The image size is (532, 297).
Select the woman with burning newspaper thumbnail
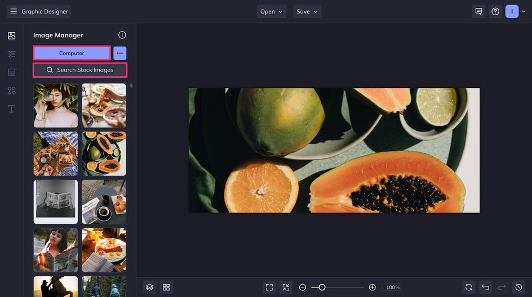[x=56, y=250]
